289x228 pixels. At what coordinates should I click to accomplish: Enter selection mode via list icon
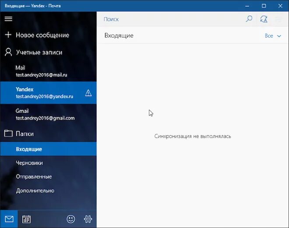[x=278, y=19]
